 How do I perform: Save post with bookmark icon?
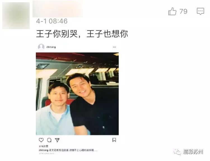(114, 140)
